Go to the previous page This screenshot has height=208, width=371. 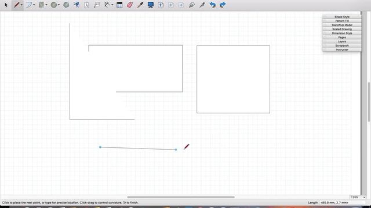pyautogui.click(x=171, y=5)
